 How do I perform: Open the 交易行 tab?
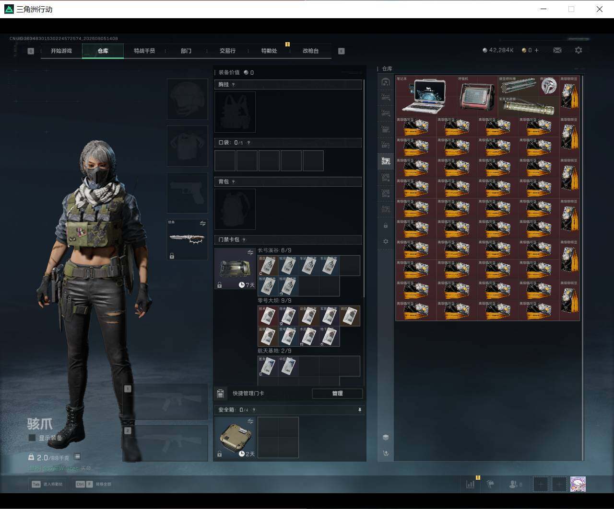227,51
